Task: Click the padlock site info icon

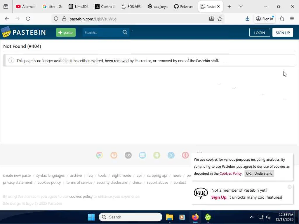Action: [64, 19]
